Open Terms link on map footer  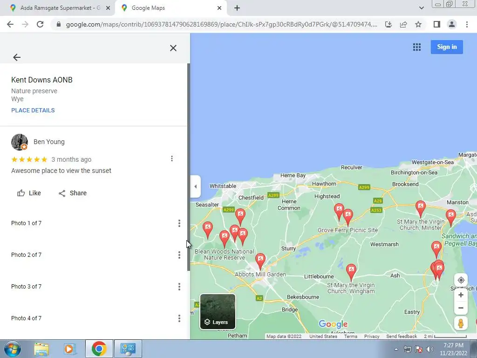(x=350, y=337)
